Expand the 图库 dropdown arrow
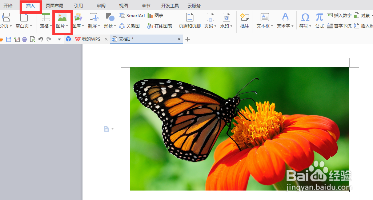 click(x=83, y=26)
